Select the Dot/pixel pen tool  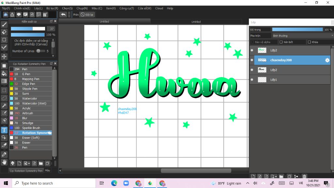4,47
